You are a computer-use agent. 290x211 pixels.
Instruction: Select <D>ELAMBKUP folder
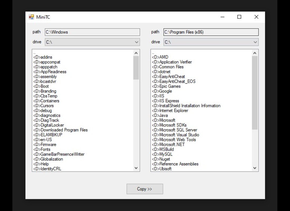point(48,135)
